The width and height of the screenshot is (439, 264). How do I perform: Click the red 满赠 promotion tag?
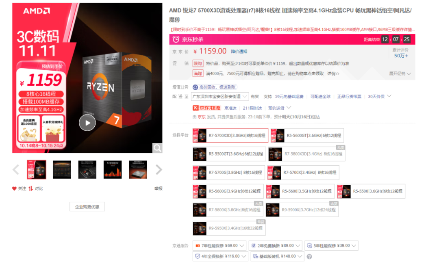click(x=198, y=74)
